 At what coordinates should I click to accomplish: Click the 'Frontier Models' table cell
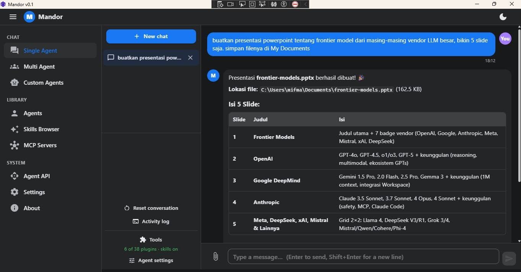(x=274, y=137)
